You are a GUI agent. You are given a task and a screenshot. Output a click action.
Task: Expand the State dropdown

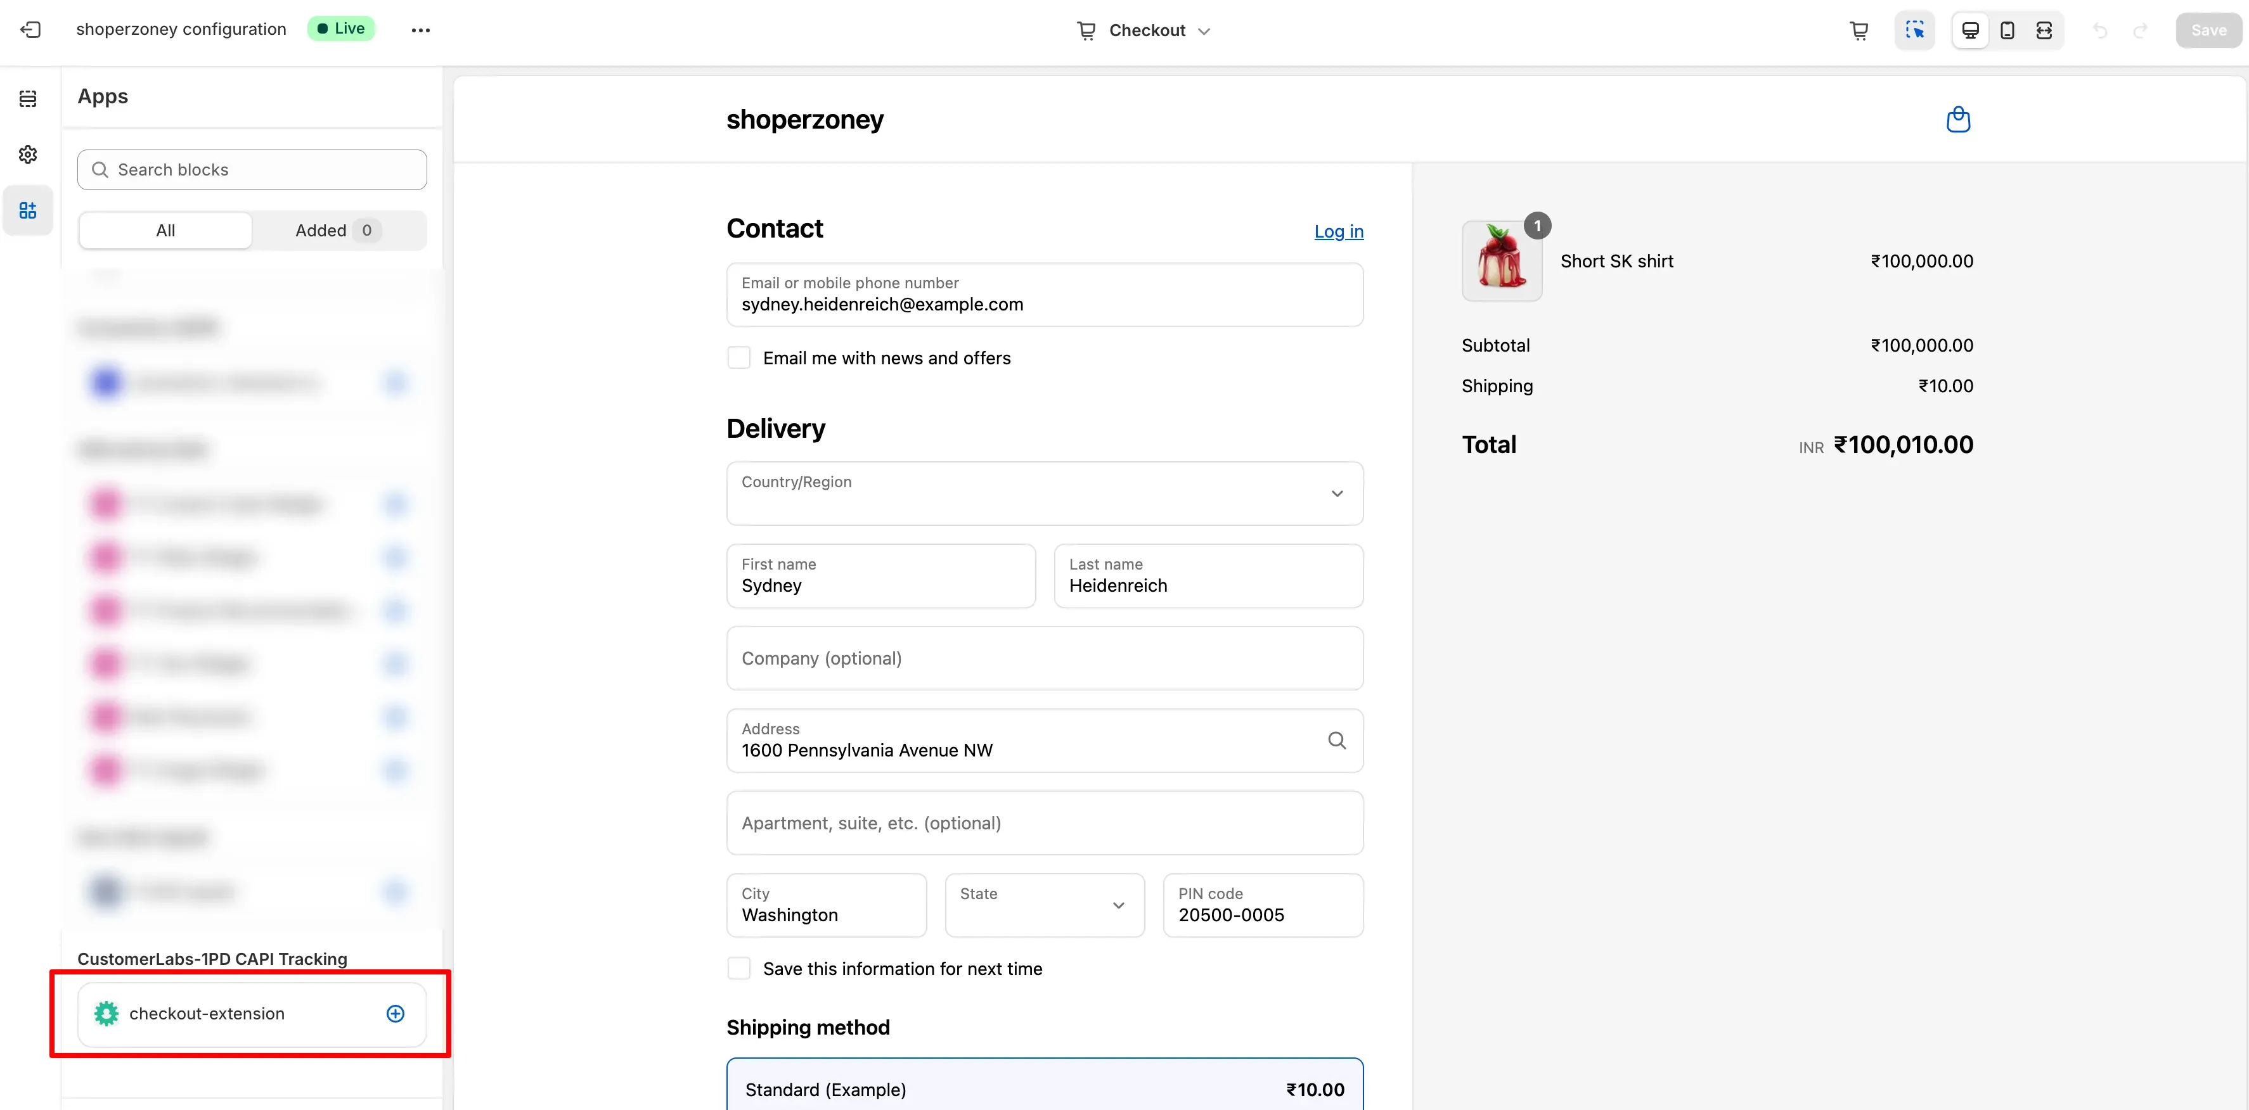coord(1044,905)
